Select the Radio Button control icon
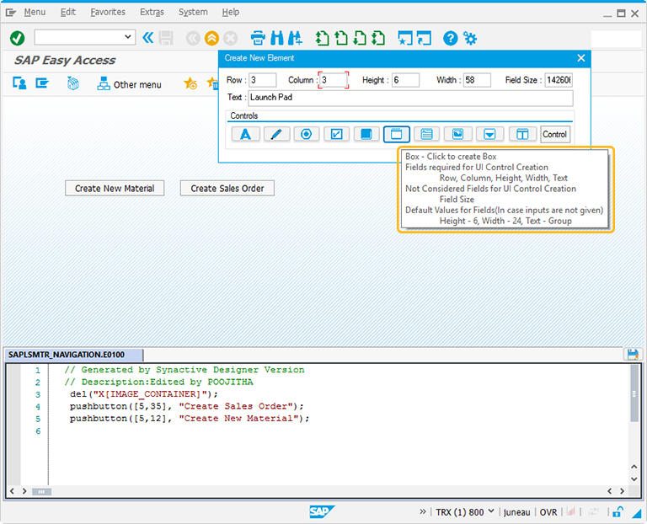This screenshot has height=524, width=647. tap(306, 134)
